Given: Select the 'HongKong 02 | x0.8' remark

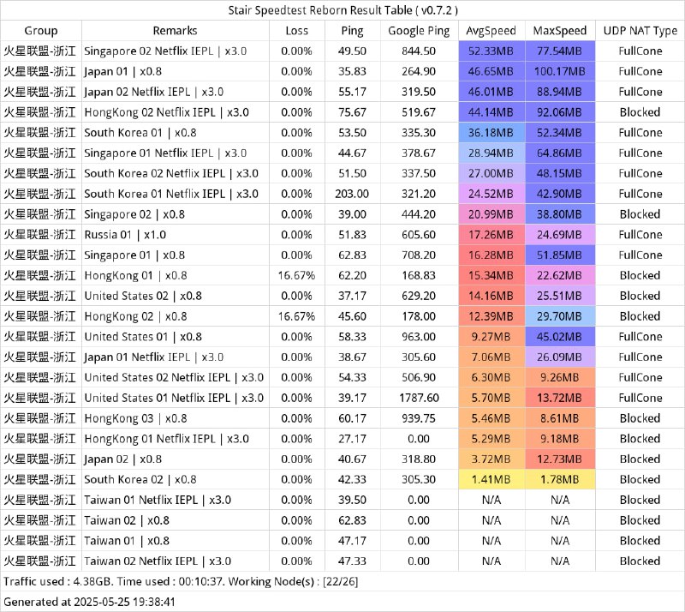Looking at the screenshot, I should coord(135,317).
